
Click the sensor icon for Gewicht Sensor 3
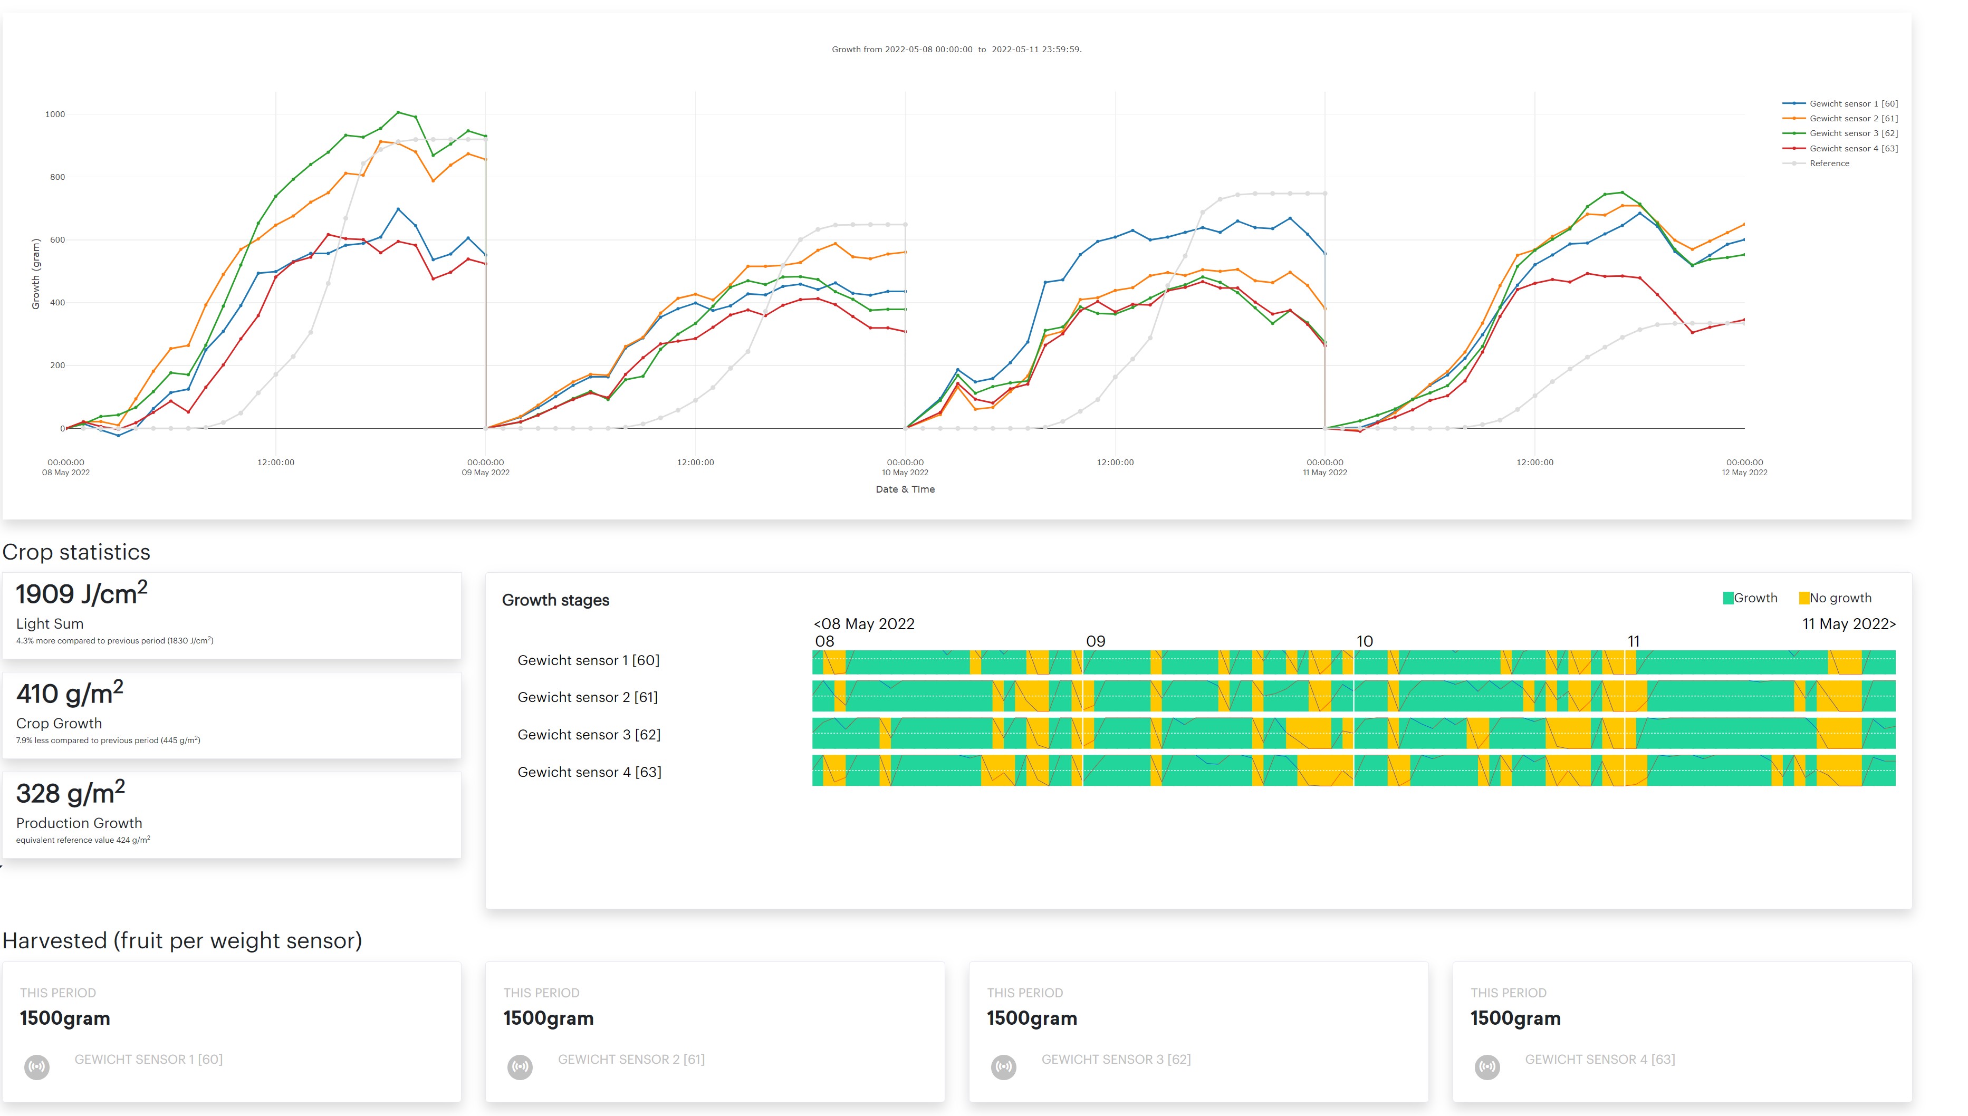tap(1003, 1066)
